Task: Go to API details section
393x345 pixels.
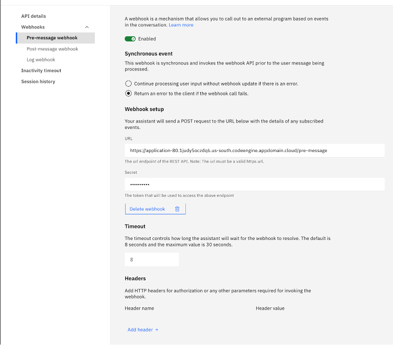Action: [33, 16]
